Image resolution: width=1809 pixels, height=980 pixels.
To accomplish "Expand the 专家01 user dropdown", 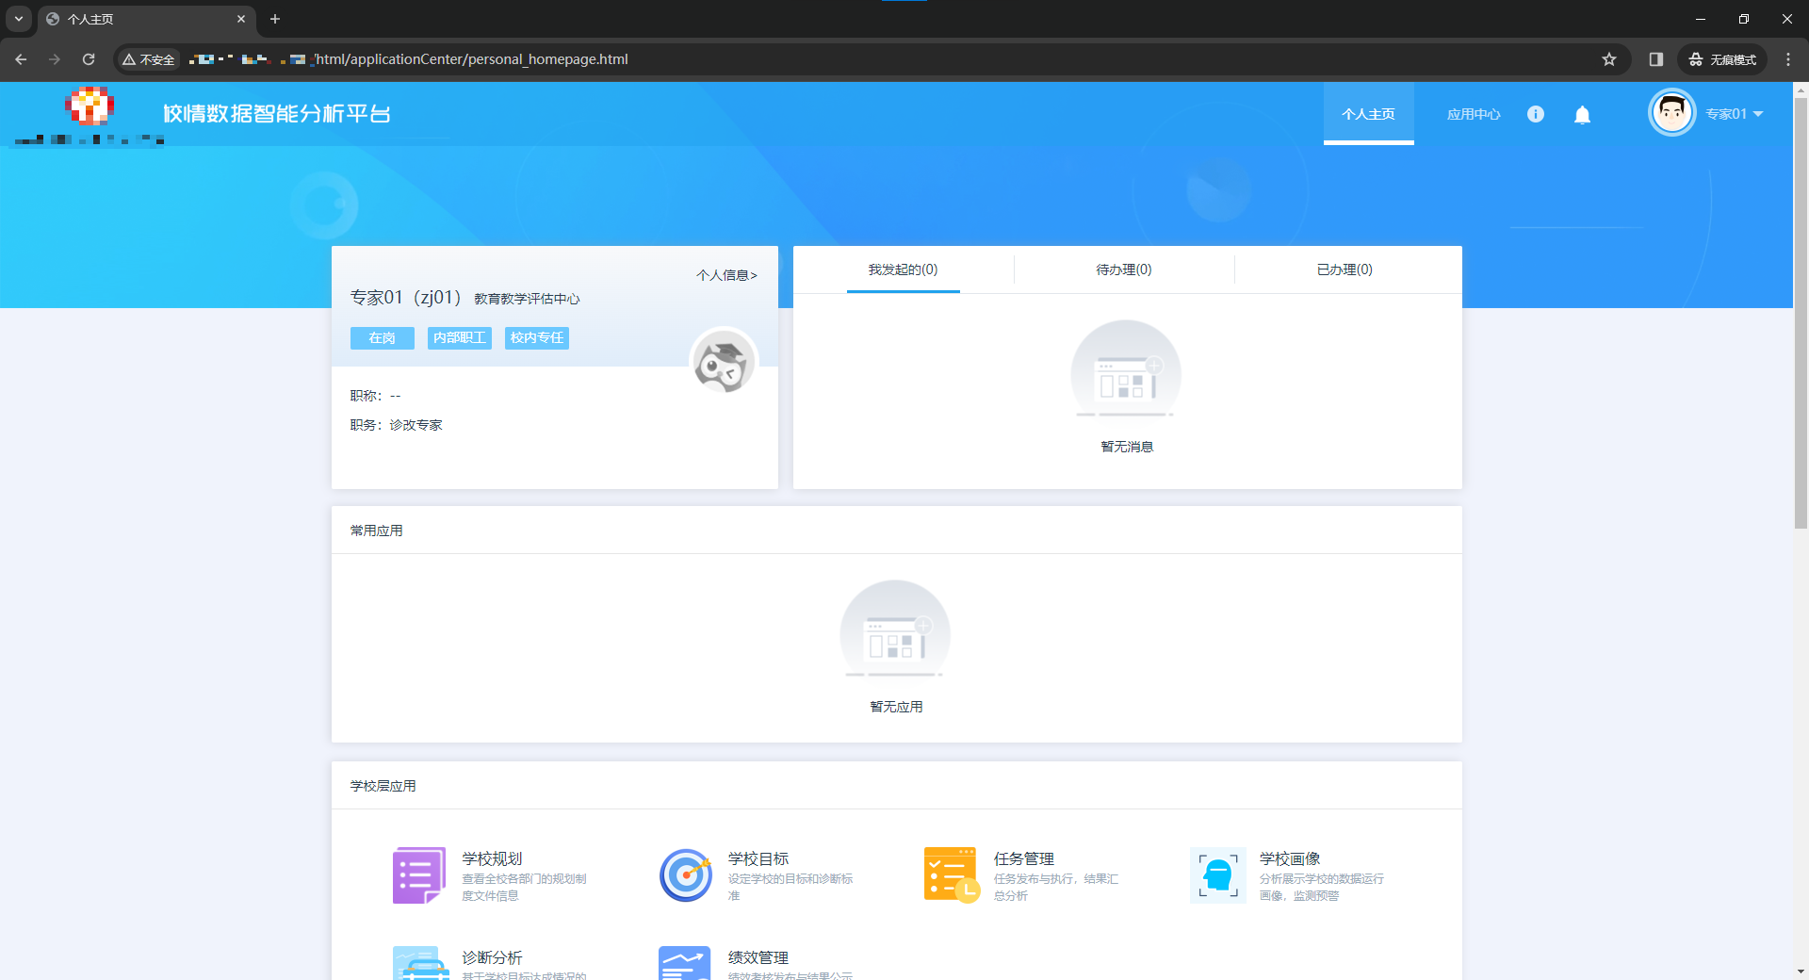I will pos(1733,114).
